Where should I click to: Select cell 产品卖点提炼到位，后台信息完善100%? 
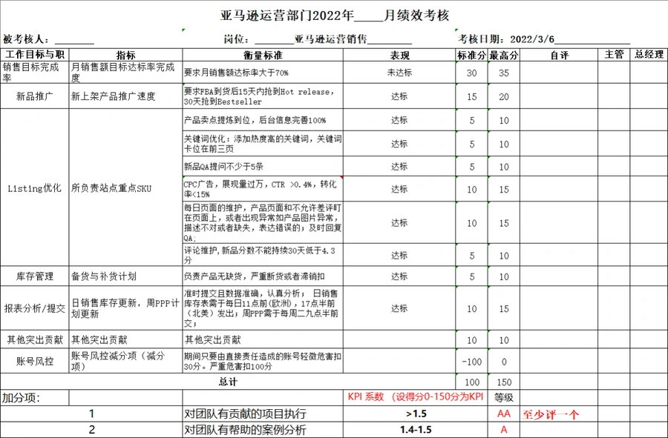(263, 120)
